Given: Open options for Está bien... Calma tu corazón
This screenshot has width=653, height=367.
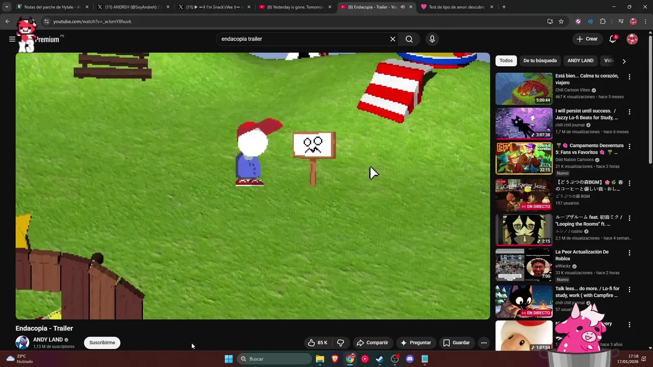Looking at the screenshot, I should point(629,77).
